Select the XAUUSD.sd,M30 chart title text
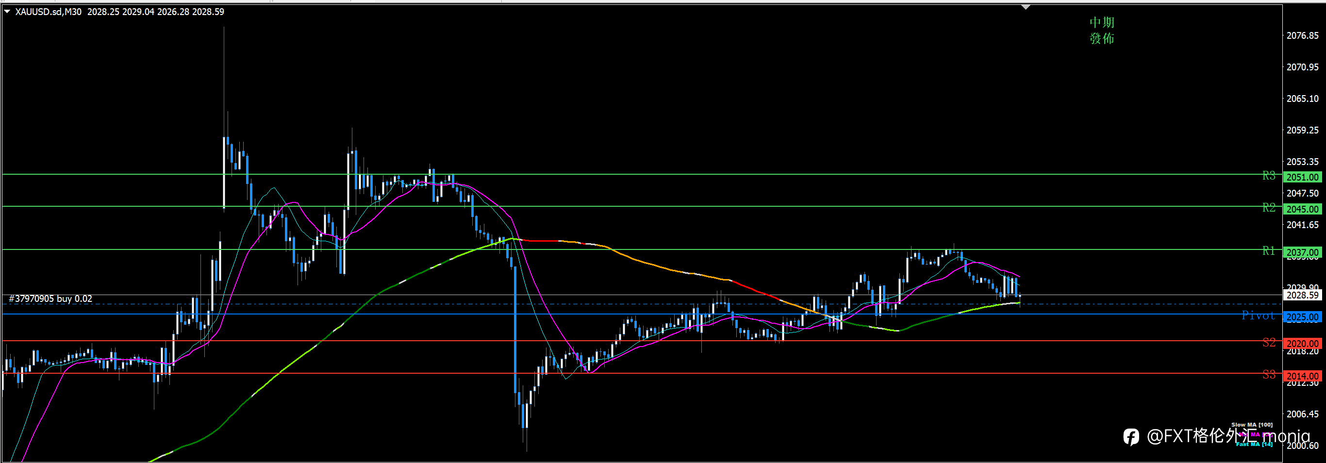The image size is (1326, 463). 48,11
